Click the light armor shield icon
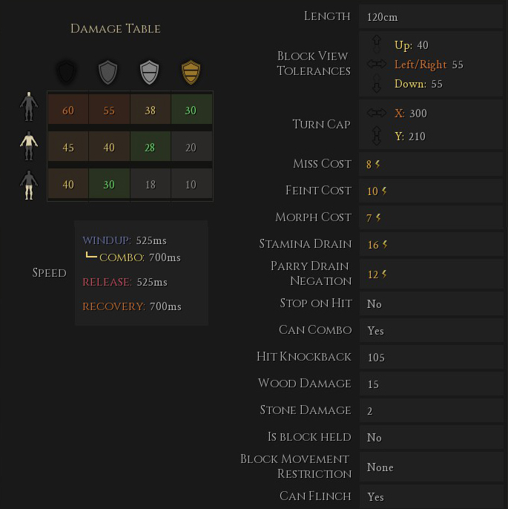 108,72
